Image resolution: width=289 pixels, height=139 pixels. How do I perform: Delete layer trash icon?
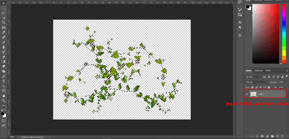[282, 136]
